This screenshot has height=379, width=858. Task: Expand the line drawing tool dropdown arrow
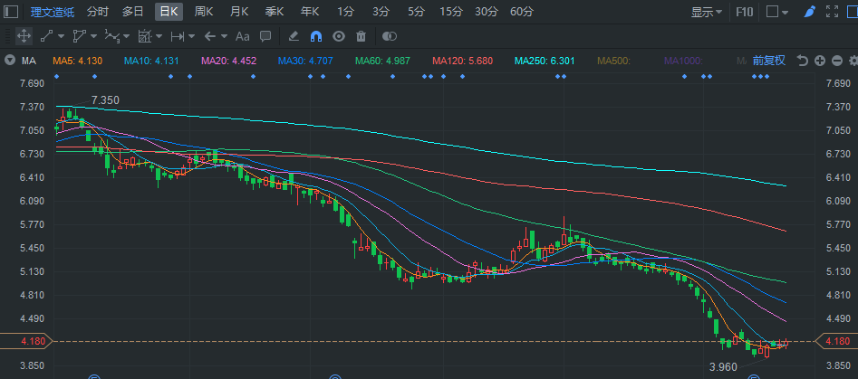pyautogui.click(x=61, y=36)
